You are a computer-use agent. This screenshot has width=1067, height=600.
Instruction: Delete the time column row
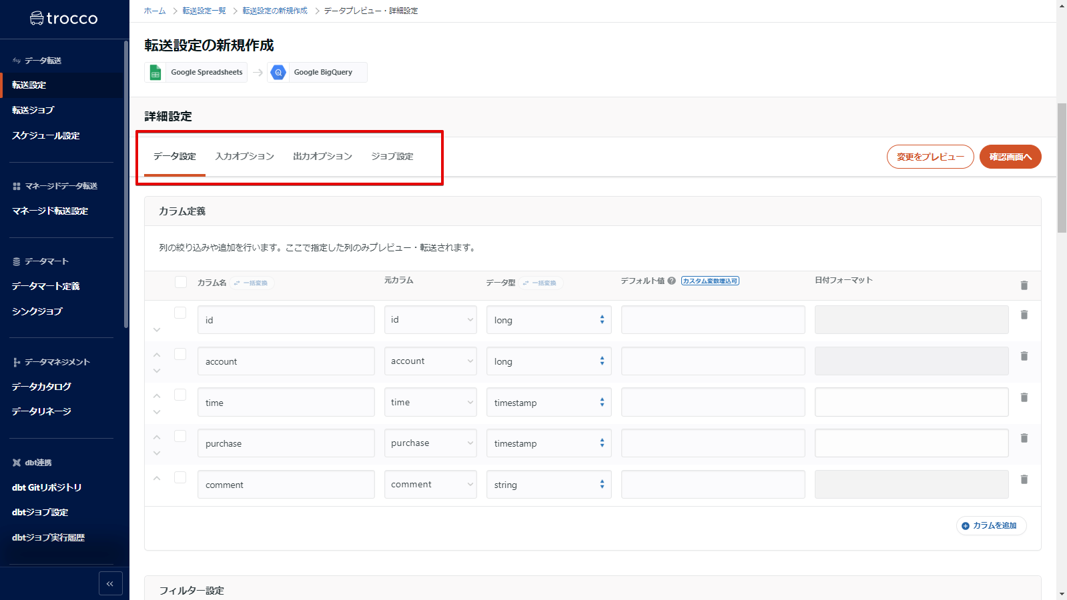pyautogui.click(x=1024, y=397)
